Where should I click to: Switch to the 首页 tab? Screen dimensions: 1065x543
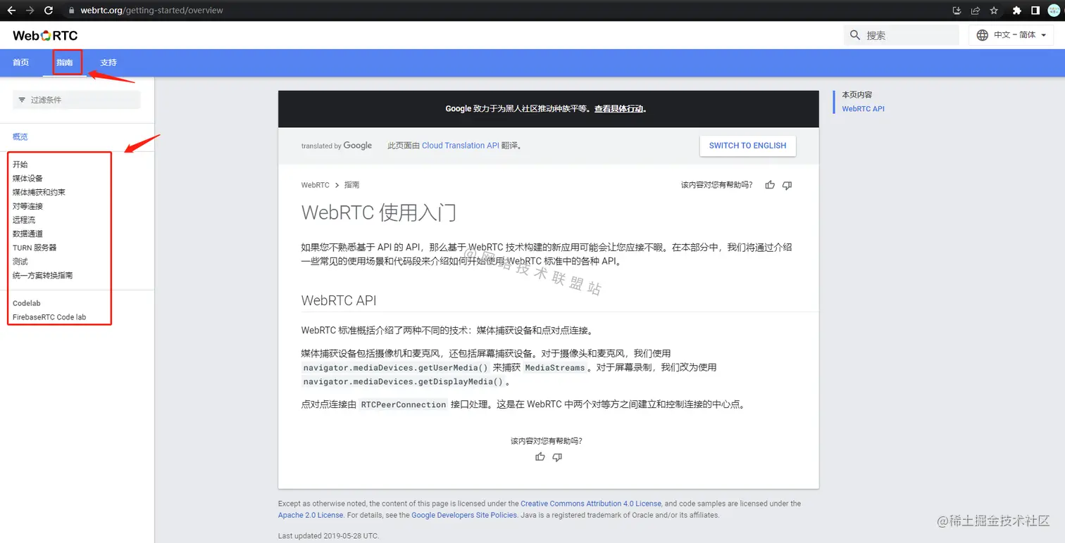[20, 62]
